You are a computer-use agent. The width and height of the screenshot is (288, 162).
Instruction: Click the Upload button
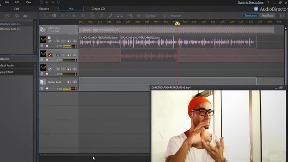click(x=150, y=16)
